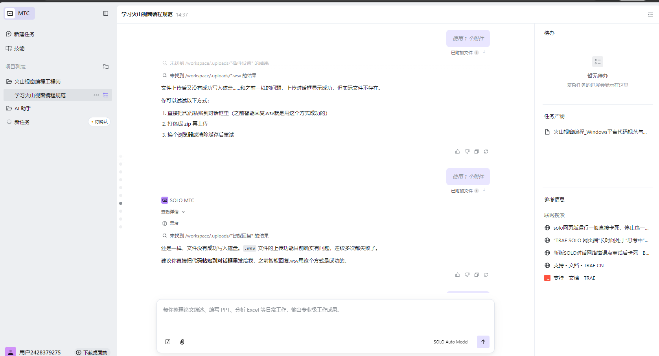
Task: Open the slash command icon in input box
Action: pos(168,342)
